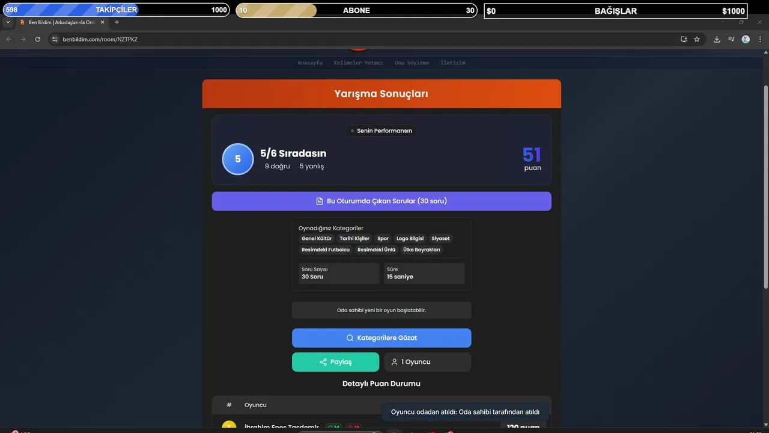Select the Tarihi Kişiler category tag
This screenshot has width=769, height=433.
tap(354, 239)
